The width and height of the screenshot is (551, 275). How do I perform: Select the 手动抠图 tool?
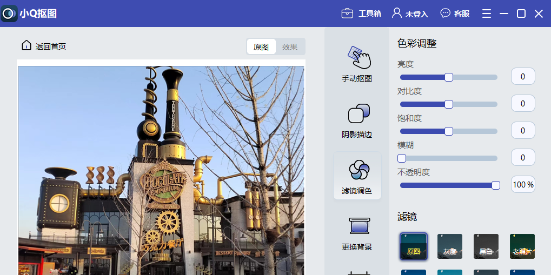(x=357, y=64)
